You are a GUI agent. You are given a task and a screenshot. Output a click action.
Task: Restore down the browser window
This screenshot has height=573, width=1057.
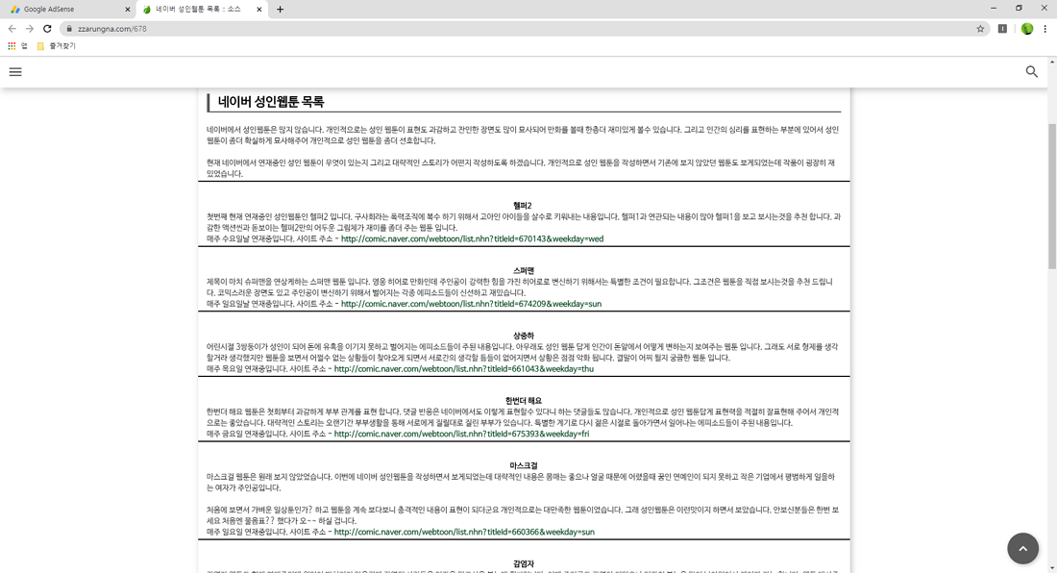[x=1019, y=8]
